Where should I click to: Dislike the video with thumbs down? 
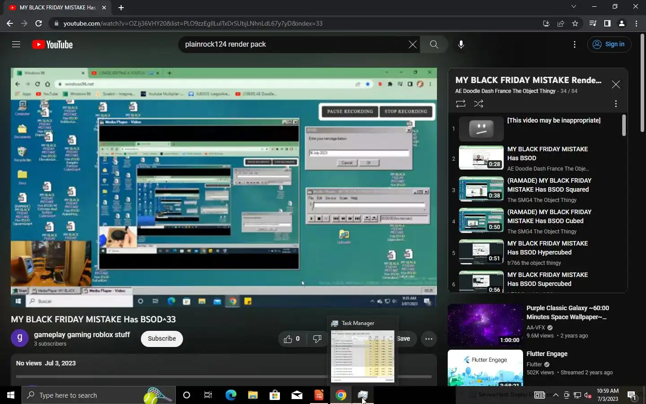pos(317,339)
